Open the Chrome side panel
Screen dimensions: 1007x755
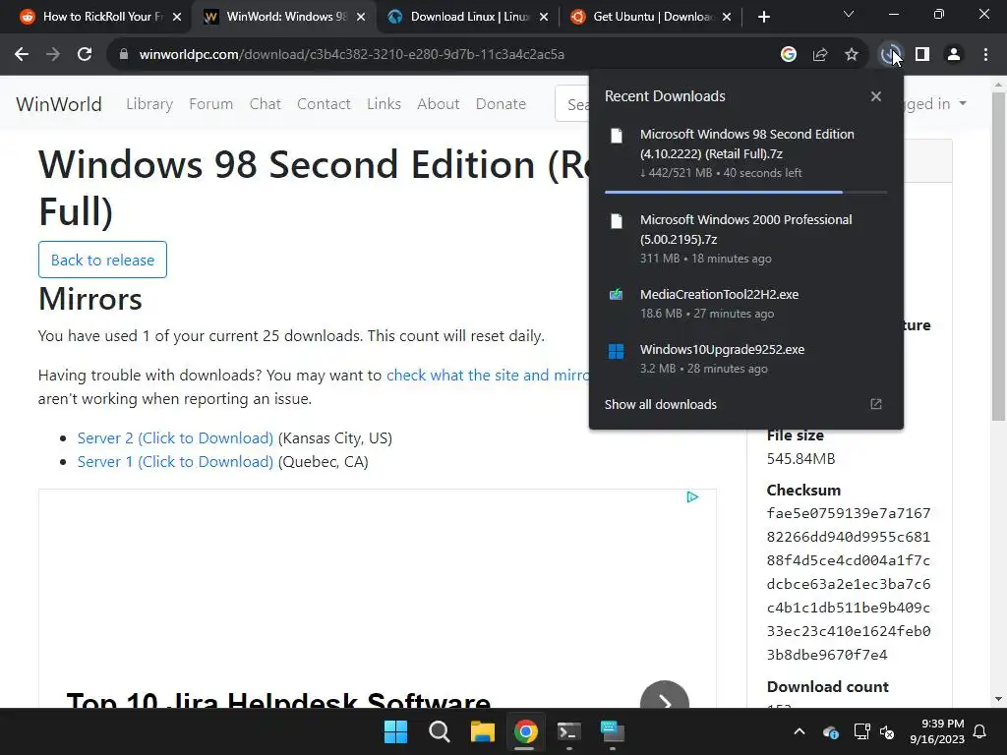pyautogui.click(x=922, y=55)
